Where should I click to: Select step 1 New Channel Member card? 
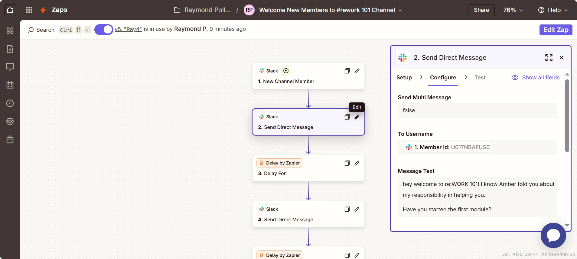(x=308, y=76)
